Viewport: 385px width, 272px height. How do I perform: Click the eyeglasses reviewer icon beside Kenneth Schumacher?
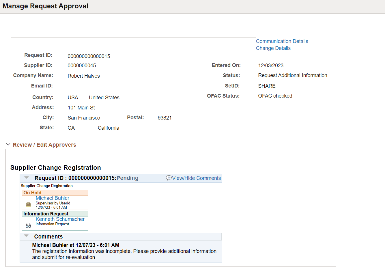[28, 225]
